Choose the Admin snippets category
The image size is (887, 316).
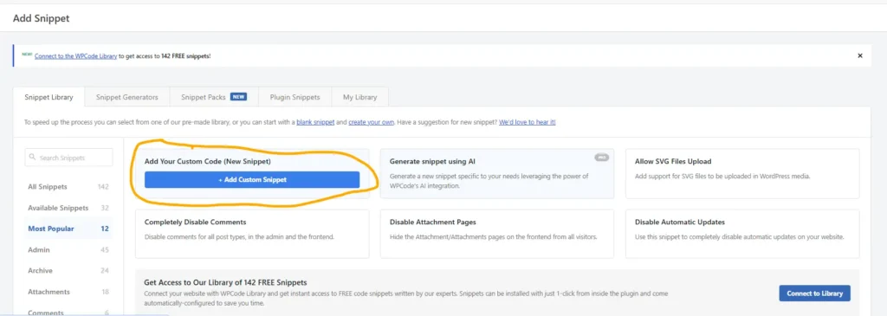(x=68, y=250)
